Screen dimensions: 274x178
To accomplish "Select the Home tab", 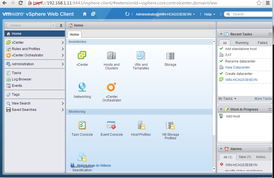I will point(74,34).
